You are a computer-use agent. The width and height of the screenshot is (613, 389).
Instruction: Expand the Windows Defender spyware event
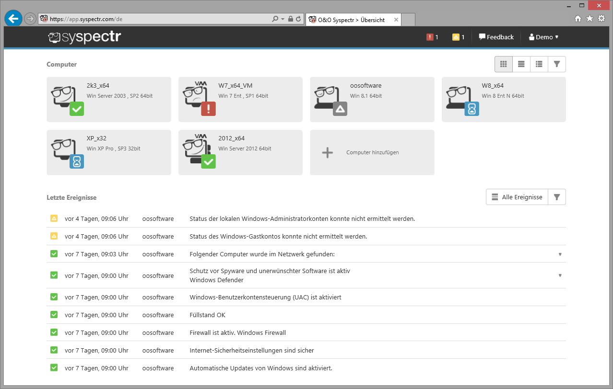coord(560,275)
